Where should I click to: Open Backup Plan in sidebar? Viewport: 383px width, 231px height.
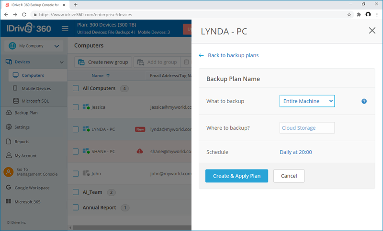(26, 113)
